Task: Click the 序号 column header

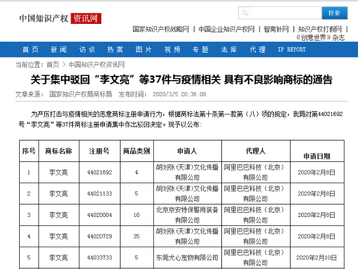Action: click(x=29, y=151)
